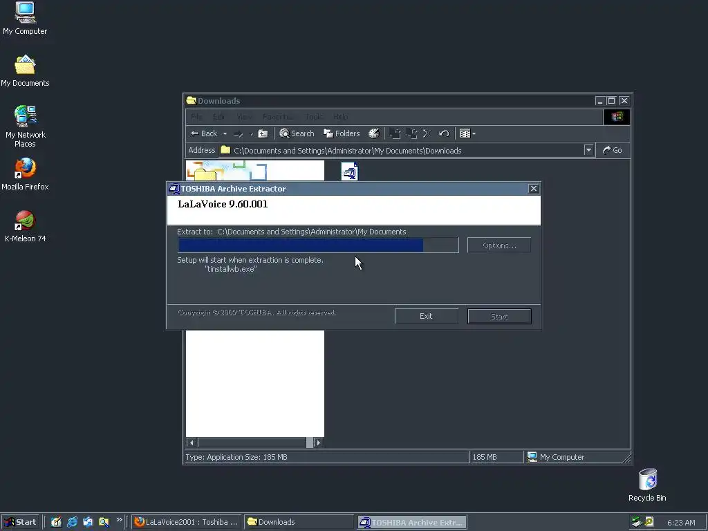Go Back in the Downloads window
Screen dimensions: 708x531
[204, 133]
